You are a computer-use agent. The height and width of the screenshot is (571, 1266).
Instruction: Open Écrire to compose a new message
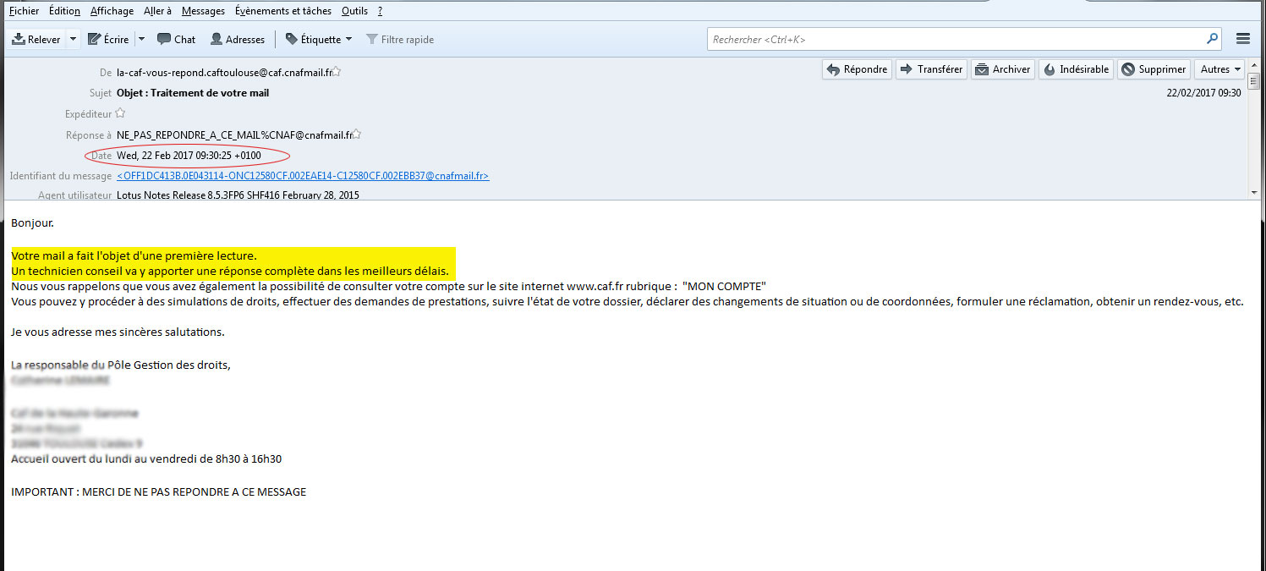click(109, 40)
